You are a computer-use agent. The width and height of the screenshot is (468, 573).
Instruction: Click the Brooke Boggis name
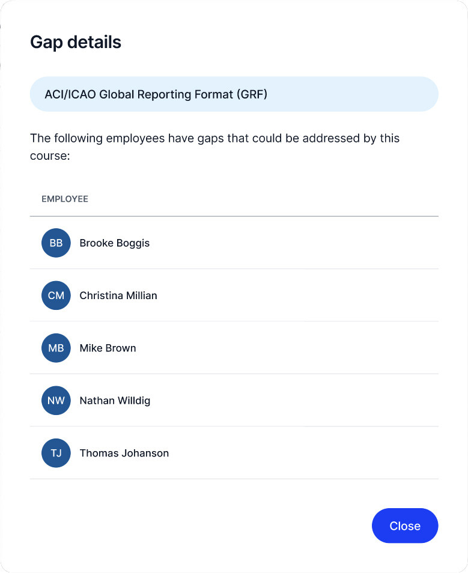coord(114,243)
